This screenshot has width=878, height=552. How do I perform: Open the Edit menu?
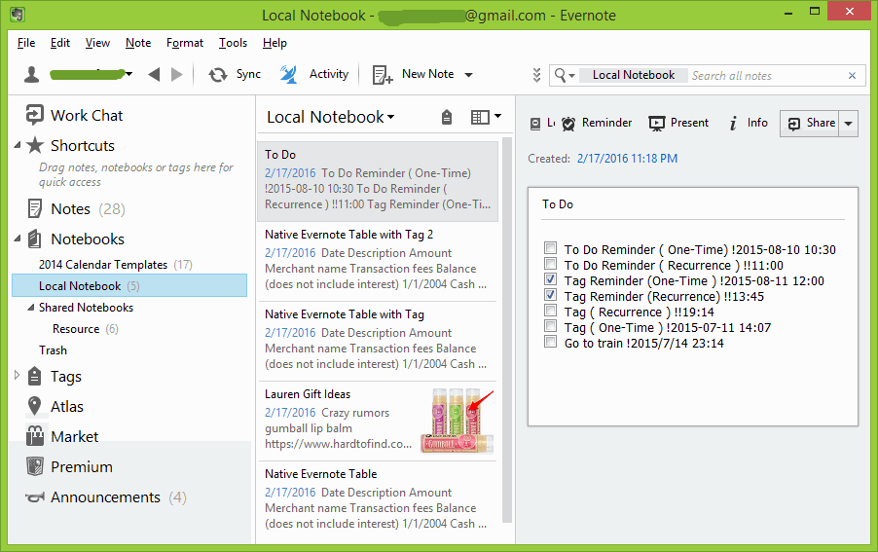(x=60, y=43)
